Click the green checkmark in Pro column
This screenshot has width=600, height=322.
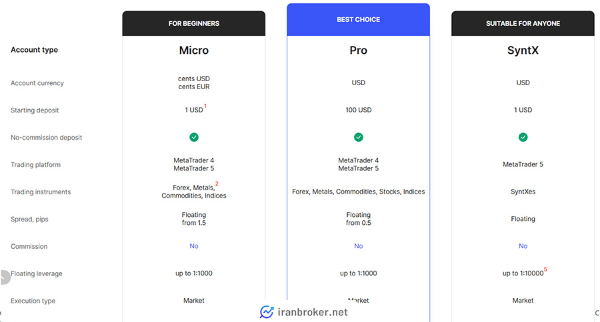click(358, 137)
